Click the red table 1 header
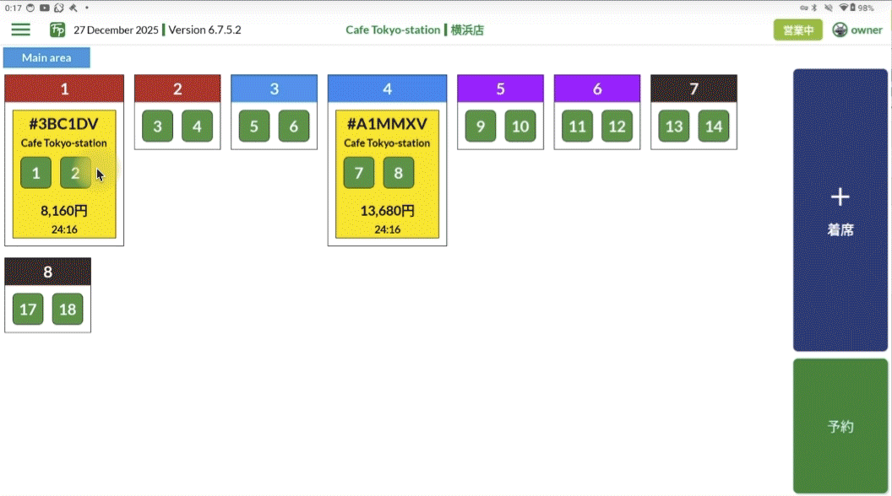Image resolution: width=892 pixels, height=496 pixels. (64, 89)
